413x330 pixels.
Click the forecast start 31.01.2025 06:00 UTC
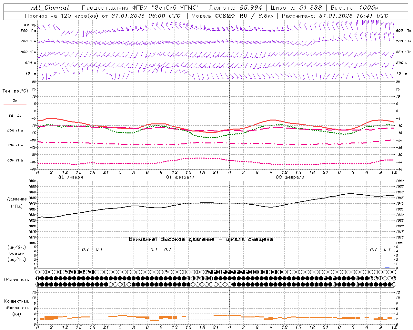146,16
